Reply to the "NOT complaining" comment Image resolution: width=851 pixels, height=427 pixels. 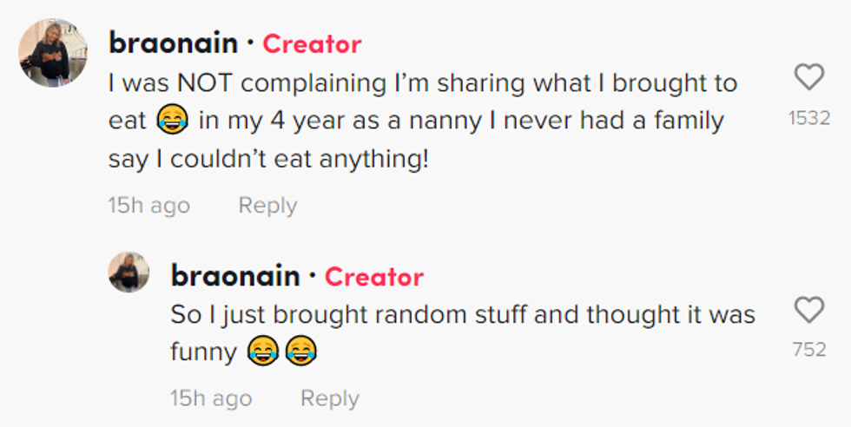pyautogui.click(x=267, y=206)
